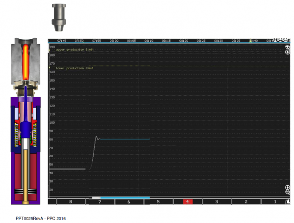Select section 5 in the bottom bar
Screen dimensions: 294x223
[158, 202]
